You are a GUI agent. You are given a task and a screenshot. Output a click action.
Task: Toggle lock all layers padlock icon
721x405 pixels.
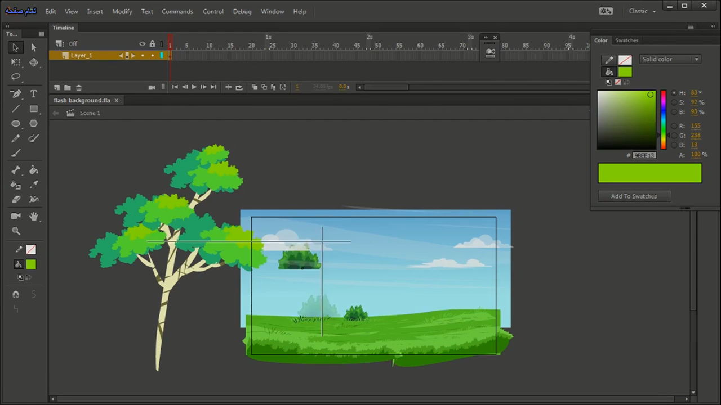[152, 44]
